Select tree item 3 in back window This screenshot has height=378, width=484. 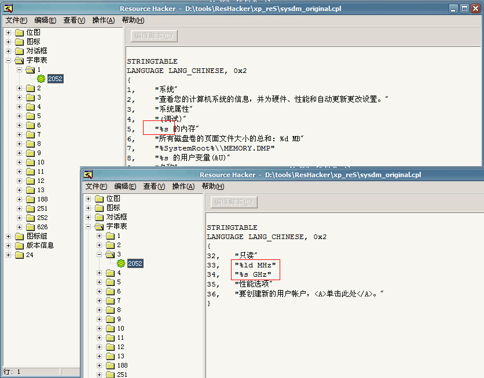pos(39,97)
